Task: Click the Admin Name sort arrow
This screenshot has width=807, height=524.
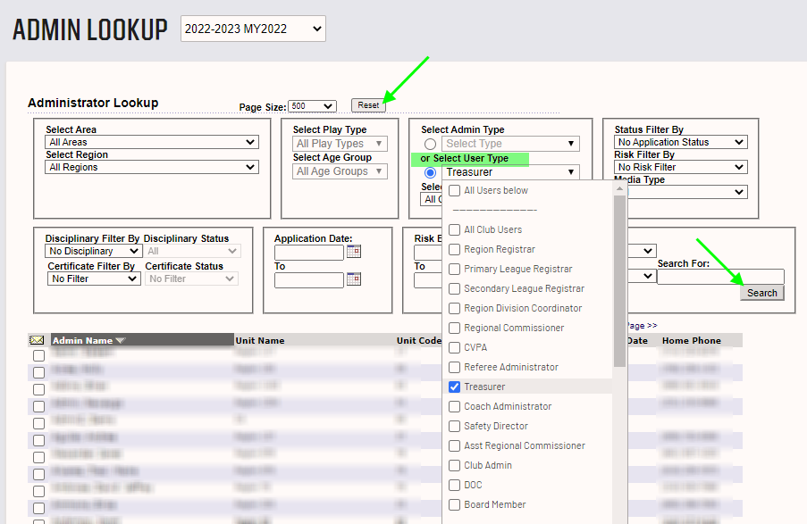Action: [121, 340]
